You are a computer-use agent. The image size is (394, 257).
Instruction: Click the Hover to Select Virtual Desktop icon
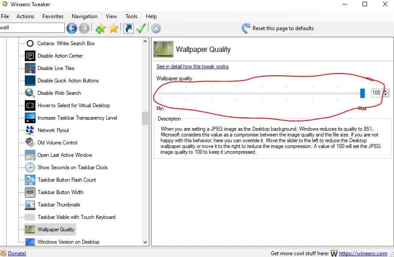coord(30,105)
